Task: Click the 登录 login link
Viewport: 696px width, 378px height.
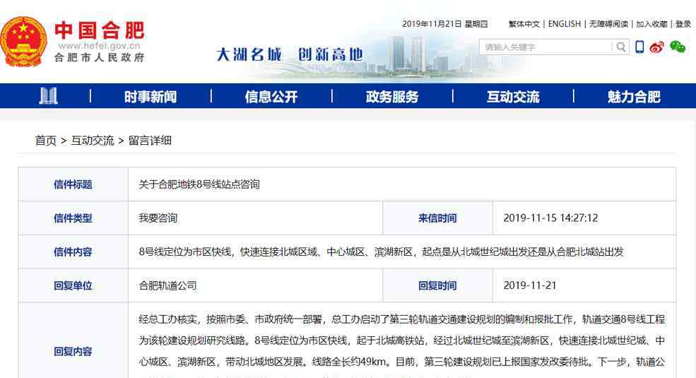Action: pyautogui.click(x=683, y=24)
